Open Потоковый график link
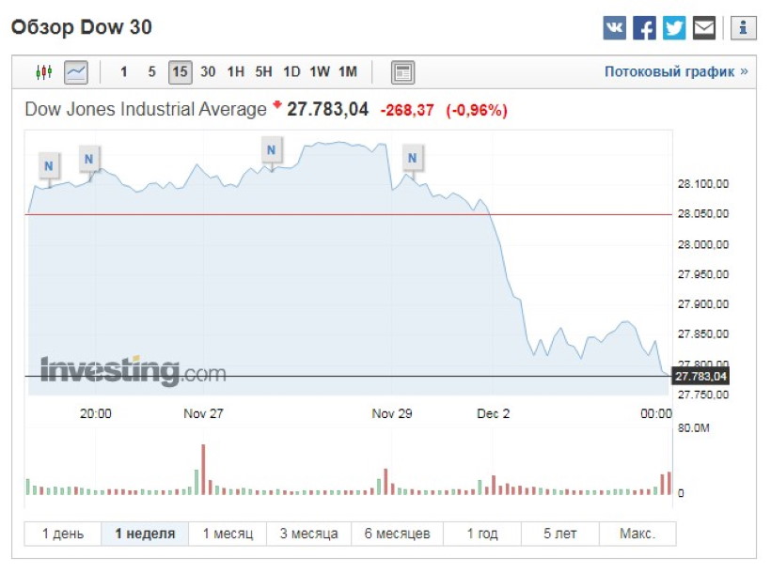The image size is (771, 573). tap(676, 72)
